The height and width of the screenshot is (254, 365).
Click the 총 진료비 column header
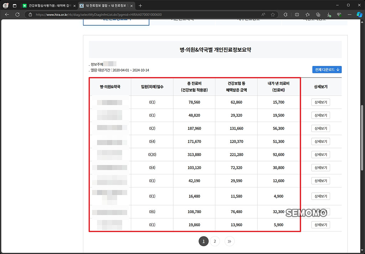pyautogui.click(x=194, y=87)
